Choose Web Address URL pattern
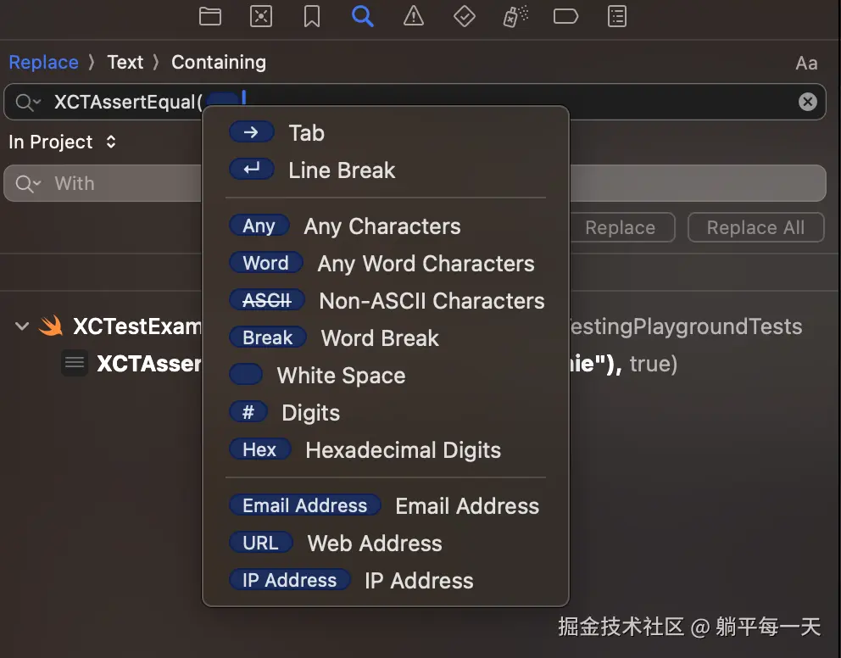Screen dimensions: 841x658 point(385,543)
